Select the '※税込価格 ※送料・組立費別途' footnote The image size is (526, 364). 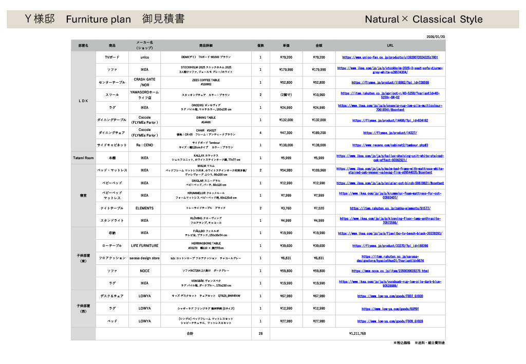(x=419, y=343)
